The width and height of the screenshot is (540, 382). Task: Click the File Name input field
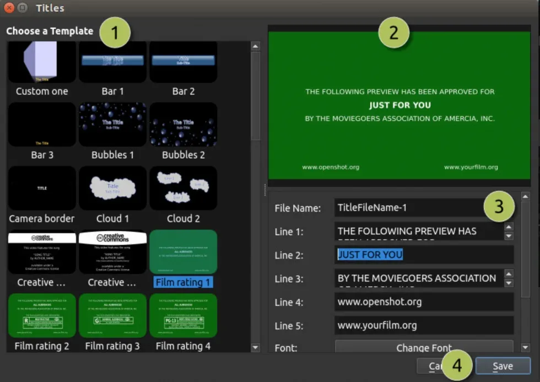coord(424,208)
